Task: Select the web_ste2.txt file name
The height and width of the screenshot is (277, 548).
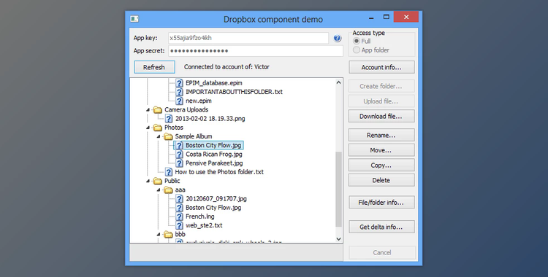Action: pos(204,225)
